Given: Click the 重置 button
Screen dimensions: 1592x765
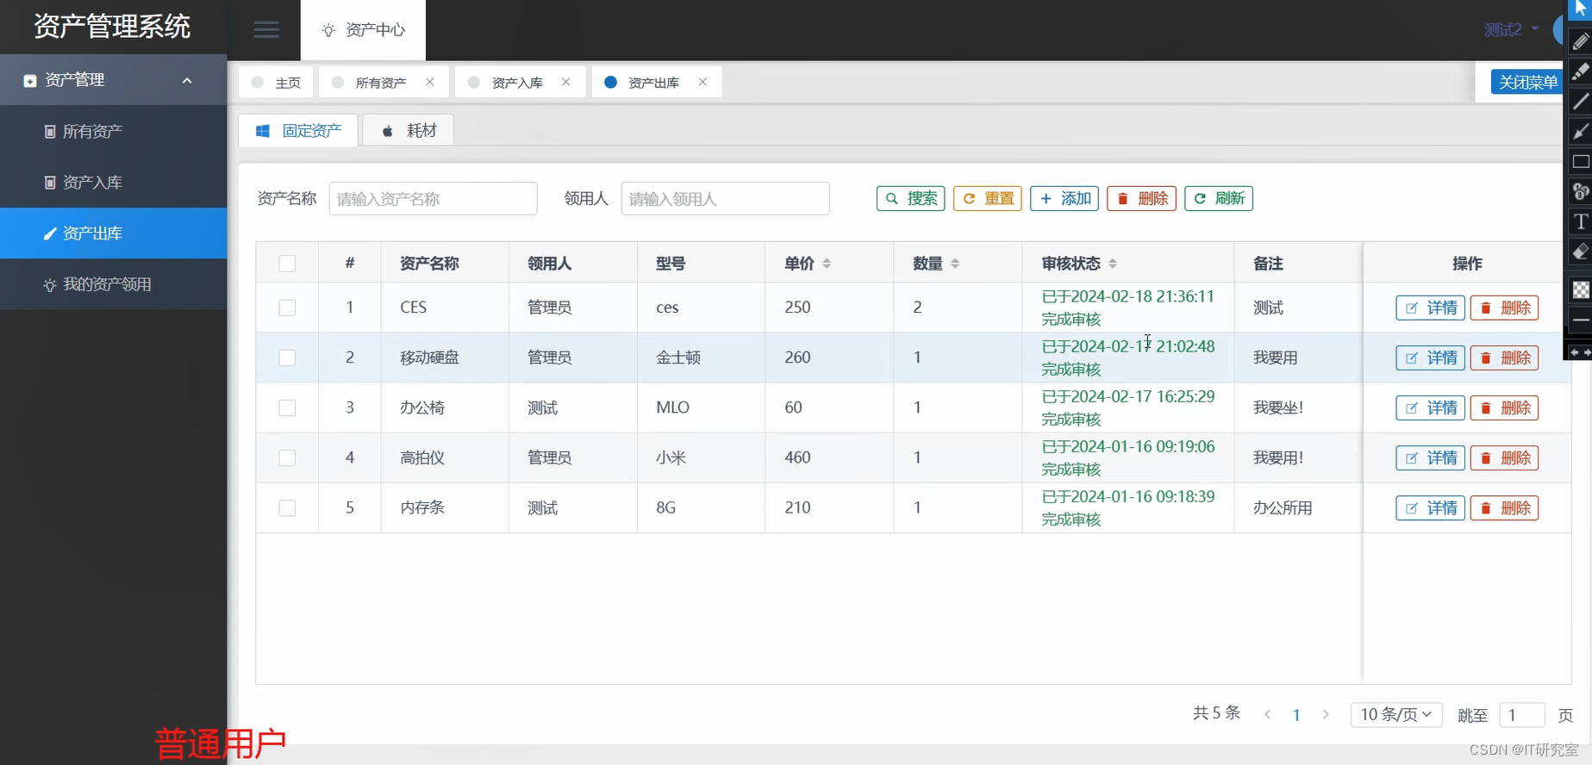Looking at the screenshot, I should pos(988,199).
